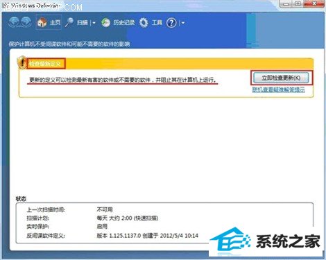This screenshot has height=260, width=326.
Task: Open the 工具 tools menu
Action: point(157,23)
